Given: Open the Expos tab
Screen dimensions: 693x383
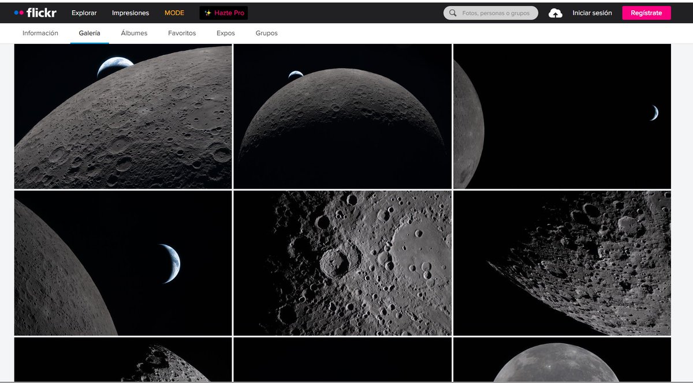Looking at the screenshot, I should point(226,33).
